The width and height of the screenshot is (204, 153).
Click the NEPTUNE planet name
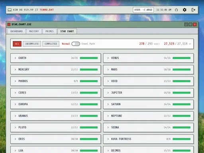pos(116,116)
